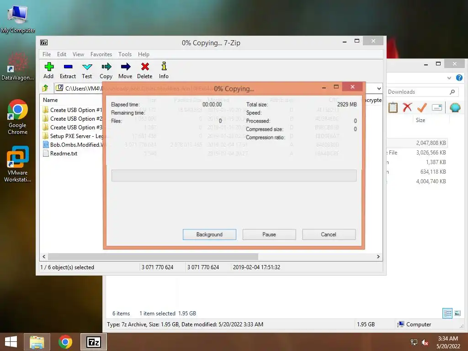Open the View menu in 7-Zip
Screen dimensions: 468x351
click(78, 54)
